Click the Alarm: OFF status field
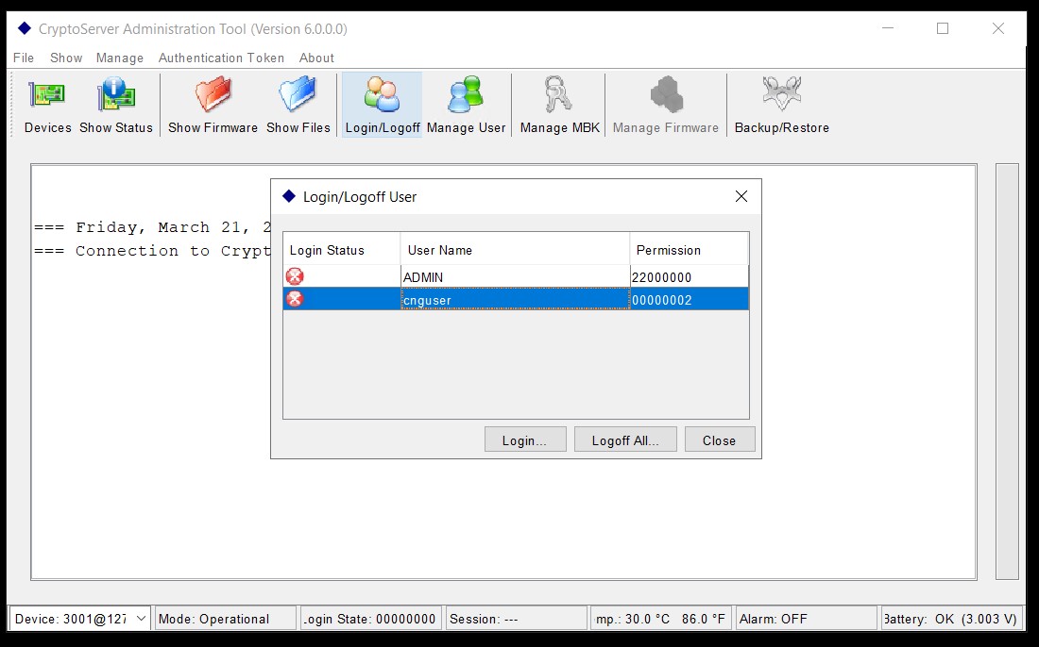 click(x=805, y=619)
